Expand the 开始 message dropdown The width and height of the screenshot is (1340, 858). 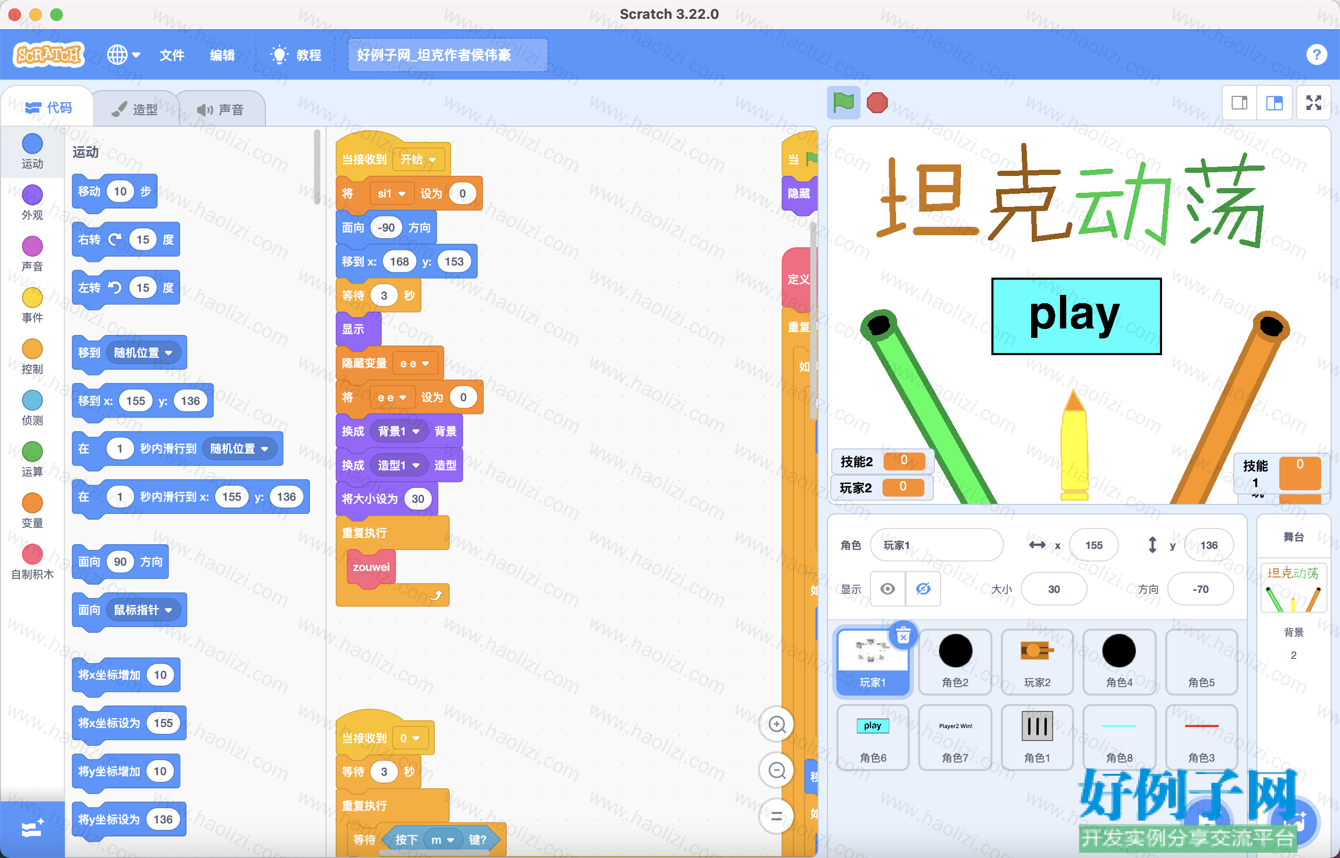click(419, 159)
